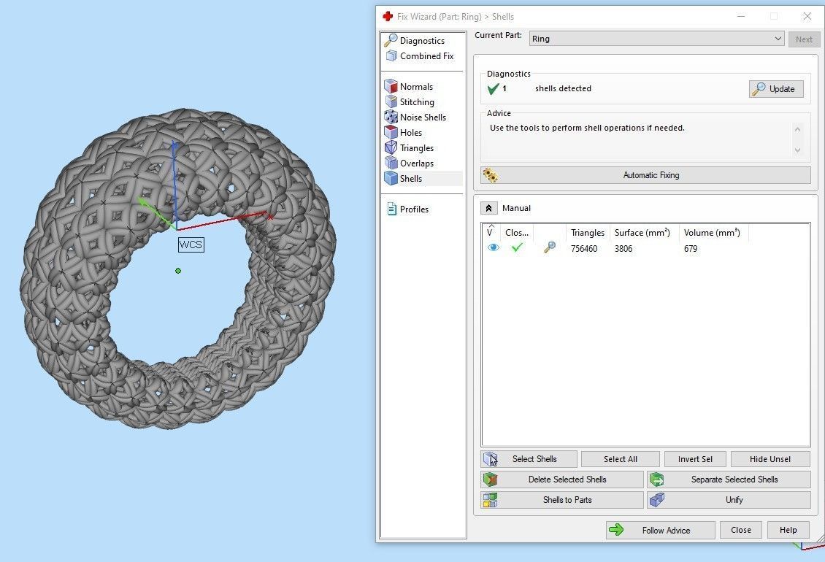Open Help for the Fix Wizard
The height and width of the screenshot is (562, 825).
click(788, 530)
